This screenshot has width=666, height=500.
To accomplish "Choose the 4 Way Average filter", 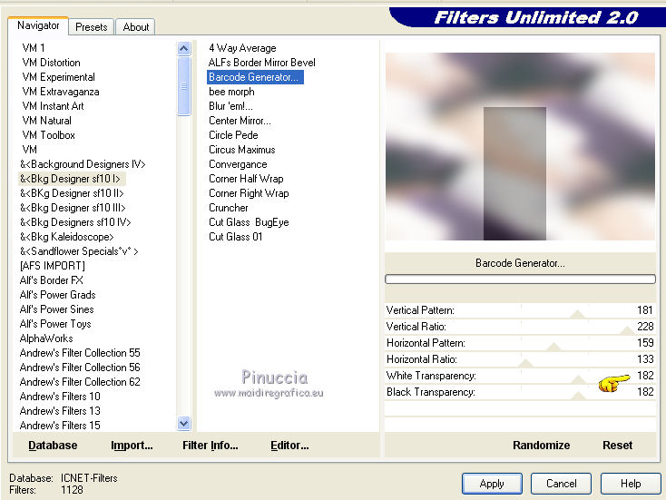I will coord(242,48).
